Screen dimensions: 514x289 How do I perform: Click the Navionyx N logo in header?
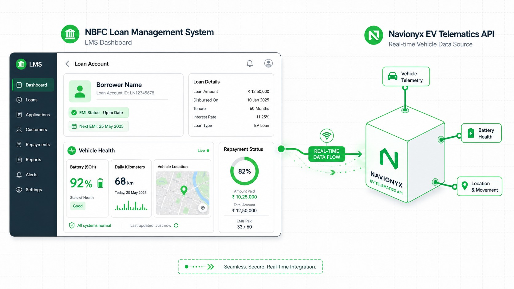pyautogui.click(x=374, y=35)
